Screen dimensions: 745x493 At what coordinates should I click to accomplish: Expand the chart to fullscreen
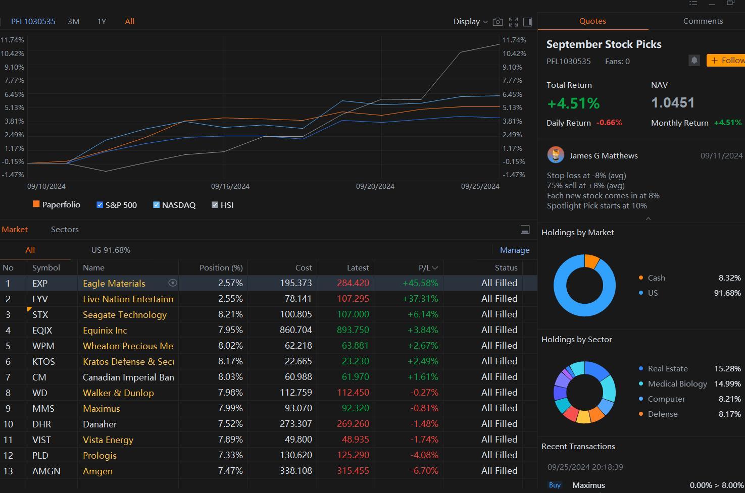(x=514, y=22)
